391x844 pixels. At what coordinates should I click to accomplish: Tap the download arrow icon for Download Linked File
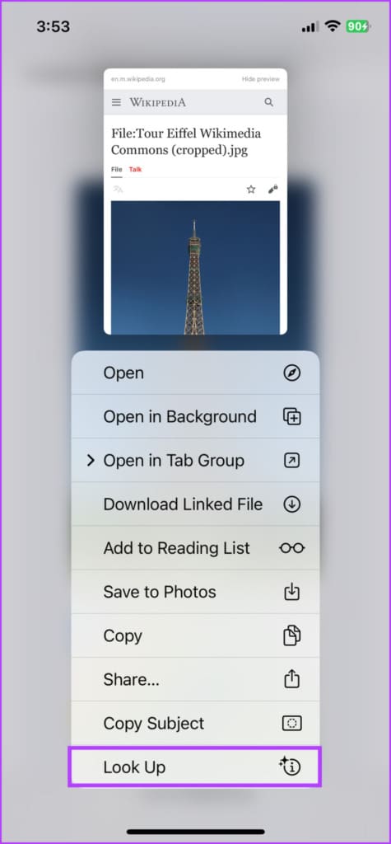pos(291,504)
